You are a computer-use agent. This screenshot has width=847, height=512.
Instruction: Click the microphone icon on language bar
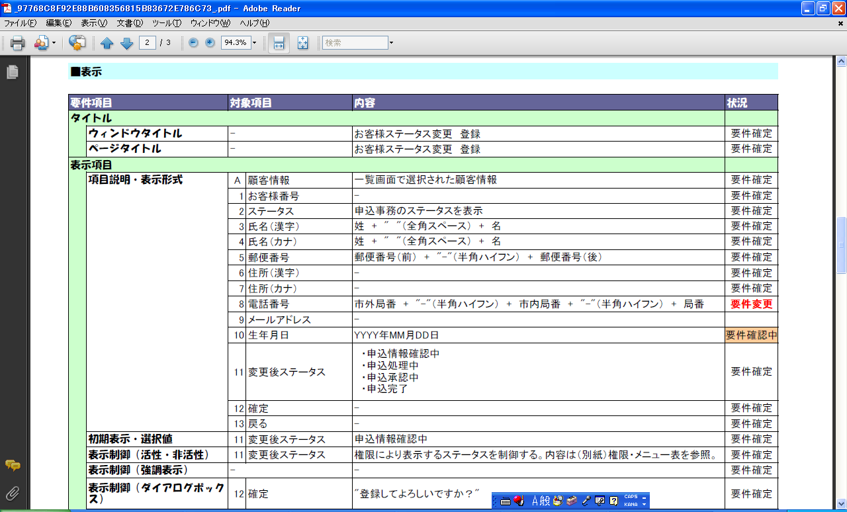coord(586,501)
